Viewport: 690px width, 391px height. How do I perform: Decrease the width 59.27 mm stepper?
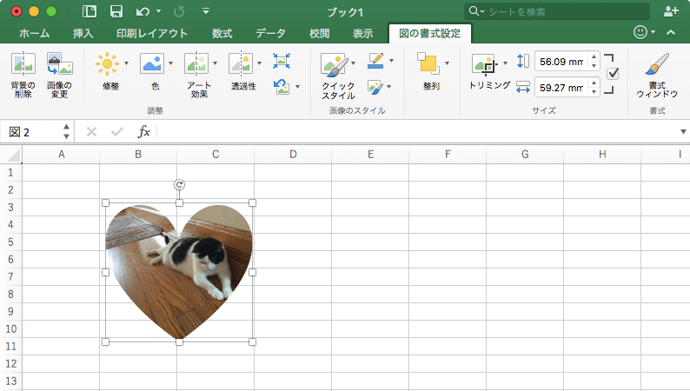click(x=594, y=91)
